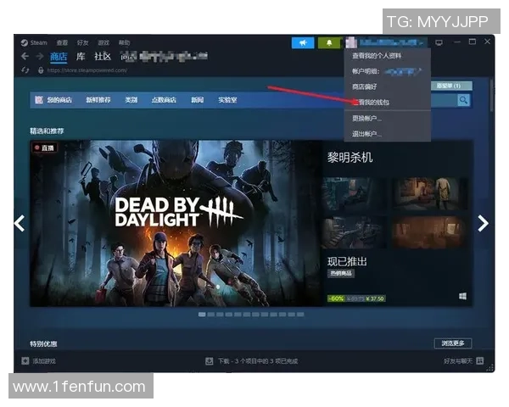Viewport: 509px width, 407px height.
Task: Show the next featured game with the right chevron
Action: pos(483,223)
